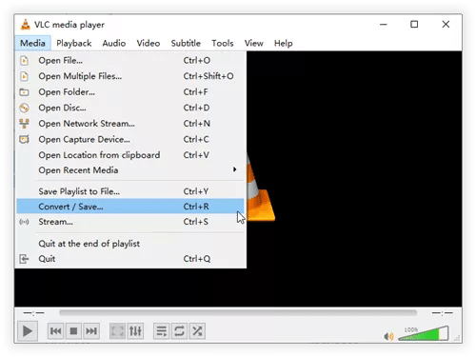Screen dimensions: 476x357
Task: Click the Open Folder icon
Action: (24, 92)
